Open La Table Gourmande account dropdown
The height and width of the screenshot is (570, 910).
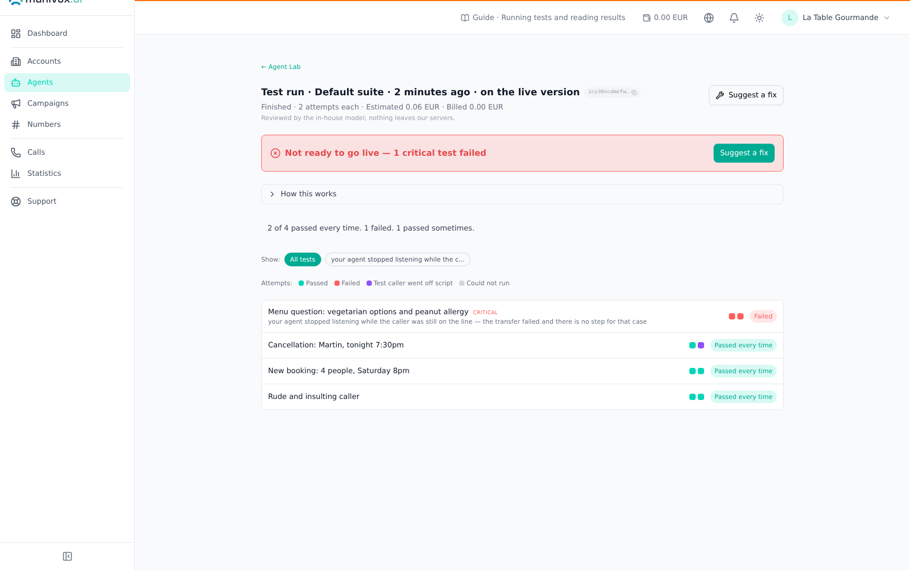click(836, 18)
